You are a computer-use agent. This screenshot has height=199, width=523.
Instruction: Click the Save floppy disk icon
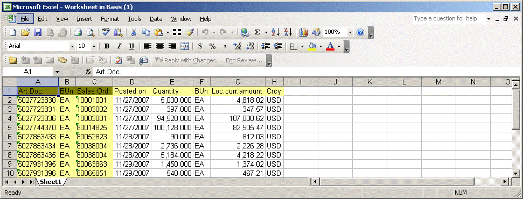(38, 32)
